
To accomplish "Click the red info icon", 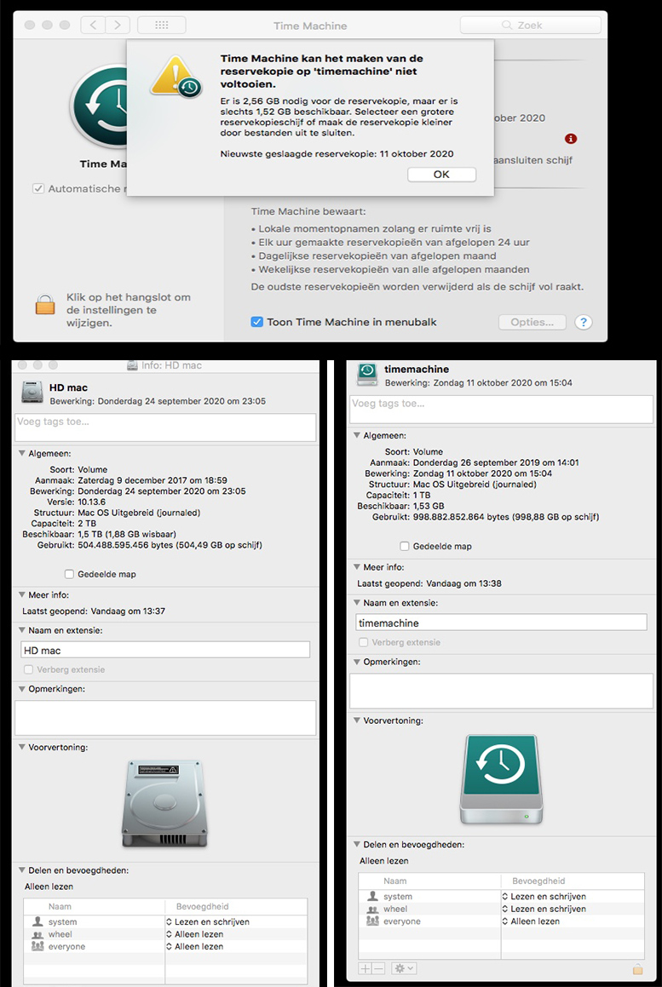I will click(x=571, y=139).
